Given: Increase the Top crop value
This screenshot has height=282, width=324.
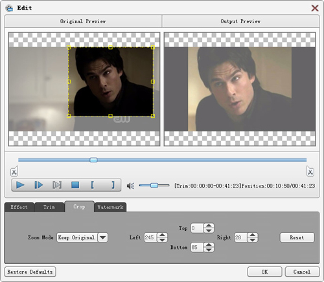Looking at the screenshot, I should click(209, 226).
